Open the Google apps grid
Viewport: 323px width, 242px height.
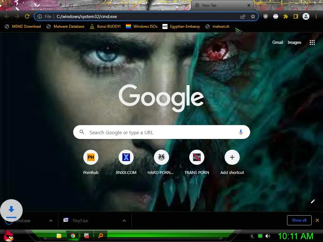click(x=312, y=43)
